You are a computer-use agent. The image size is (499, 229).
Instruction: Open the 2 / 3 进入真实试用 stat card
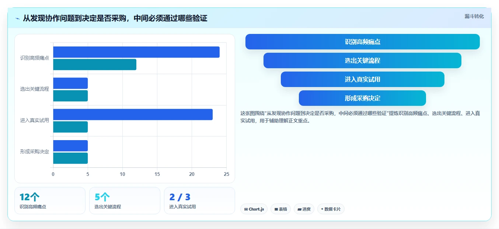tap(199, 201)
